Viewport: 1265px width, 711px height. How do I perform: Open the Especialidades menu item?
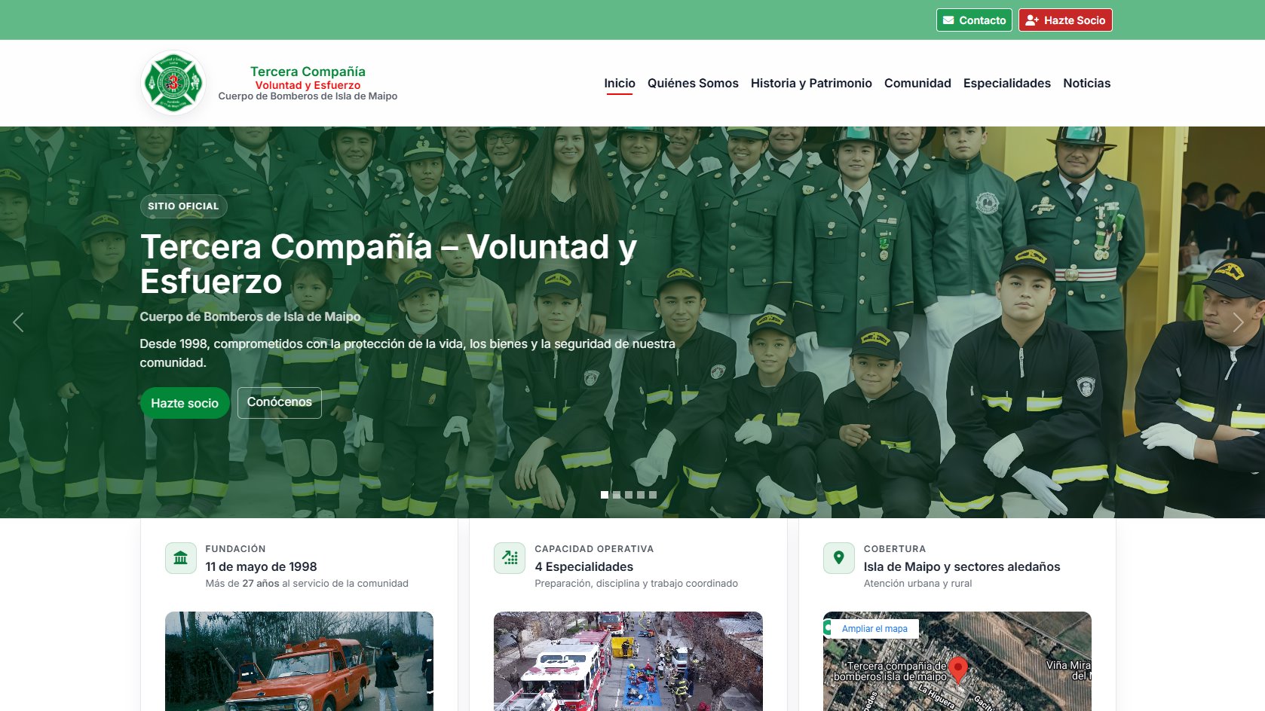(1007, 83)
